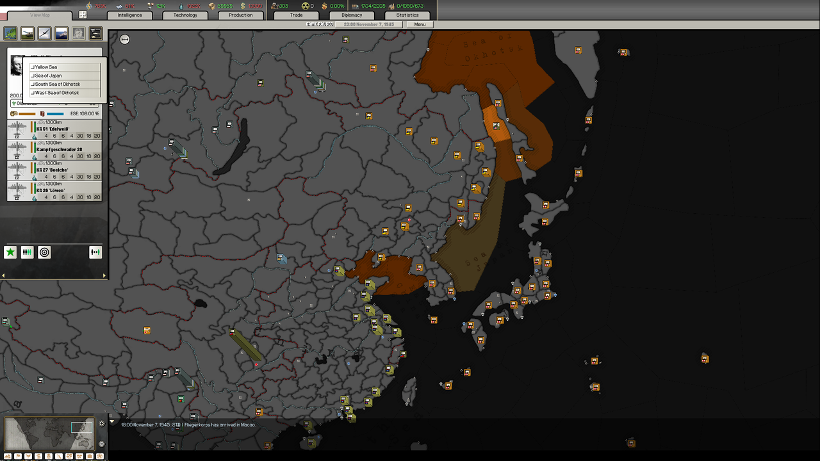Click the supplies orange bar
The image size is (820, 461).
27,114
